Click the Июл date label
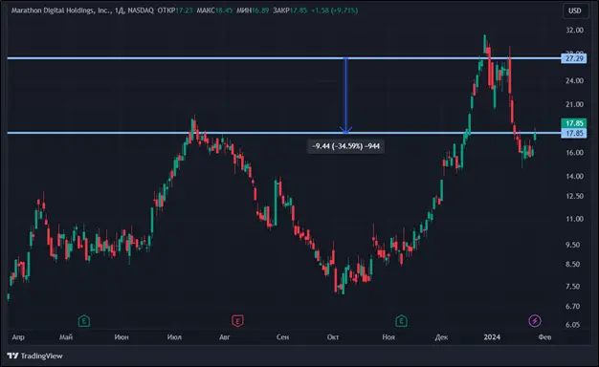 point(174,337)
